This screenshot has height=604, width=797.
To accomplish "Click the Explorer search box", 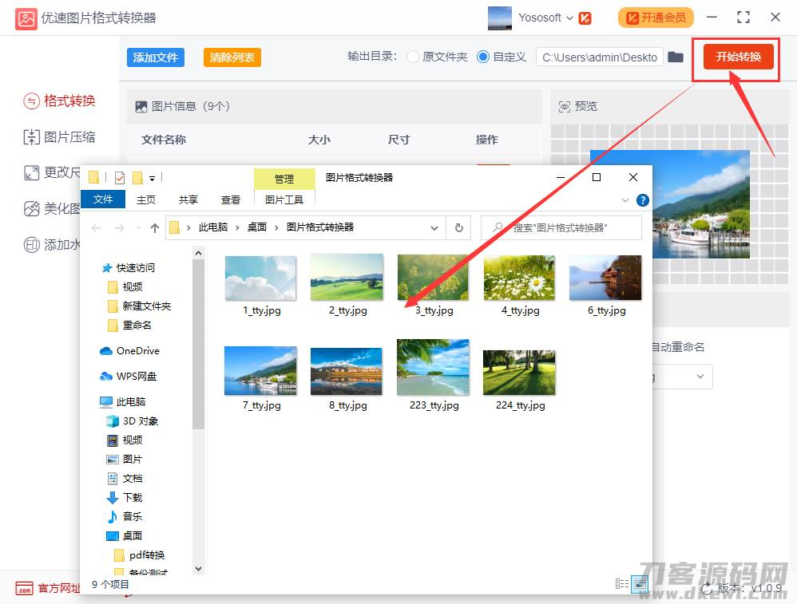I will click(x=561, y=228).
